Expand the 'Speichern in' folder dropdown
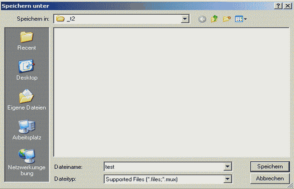The image size is (294, 189). point(185,19)
